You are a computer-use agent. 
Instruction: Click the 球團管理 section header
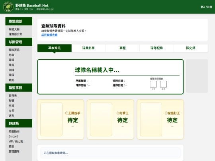click(x=19, y=42)
